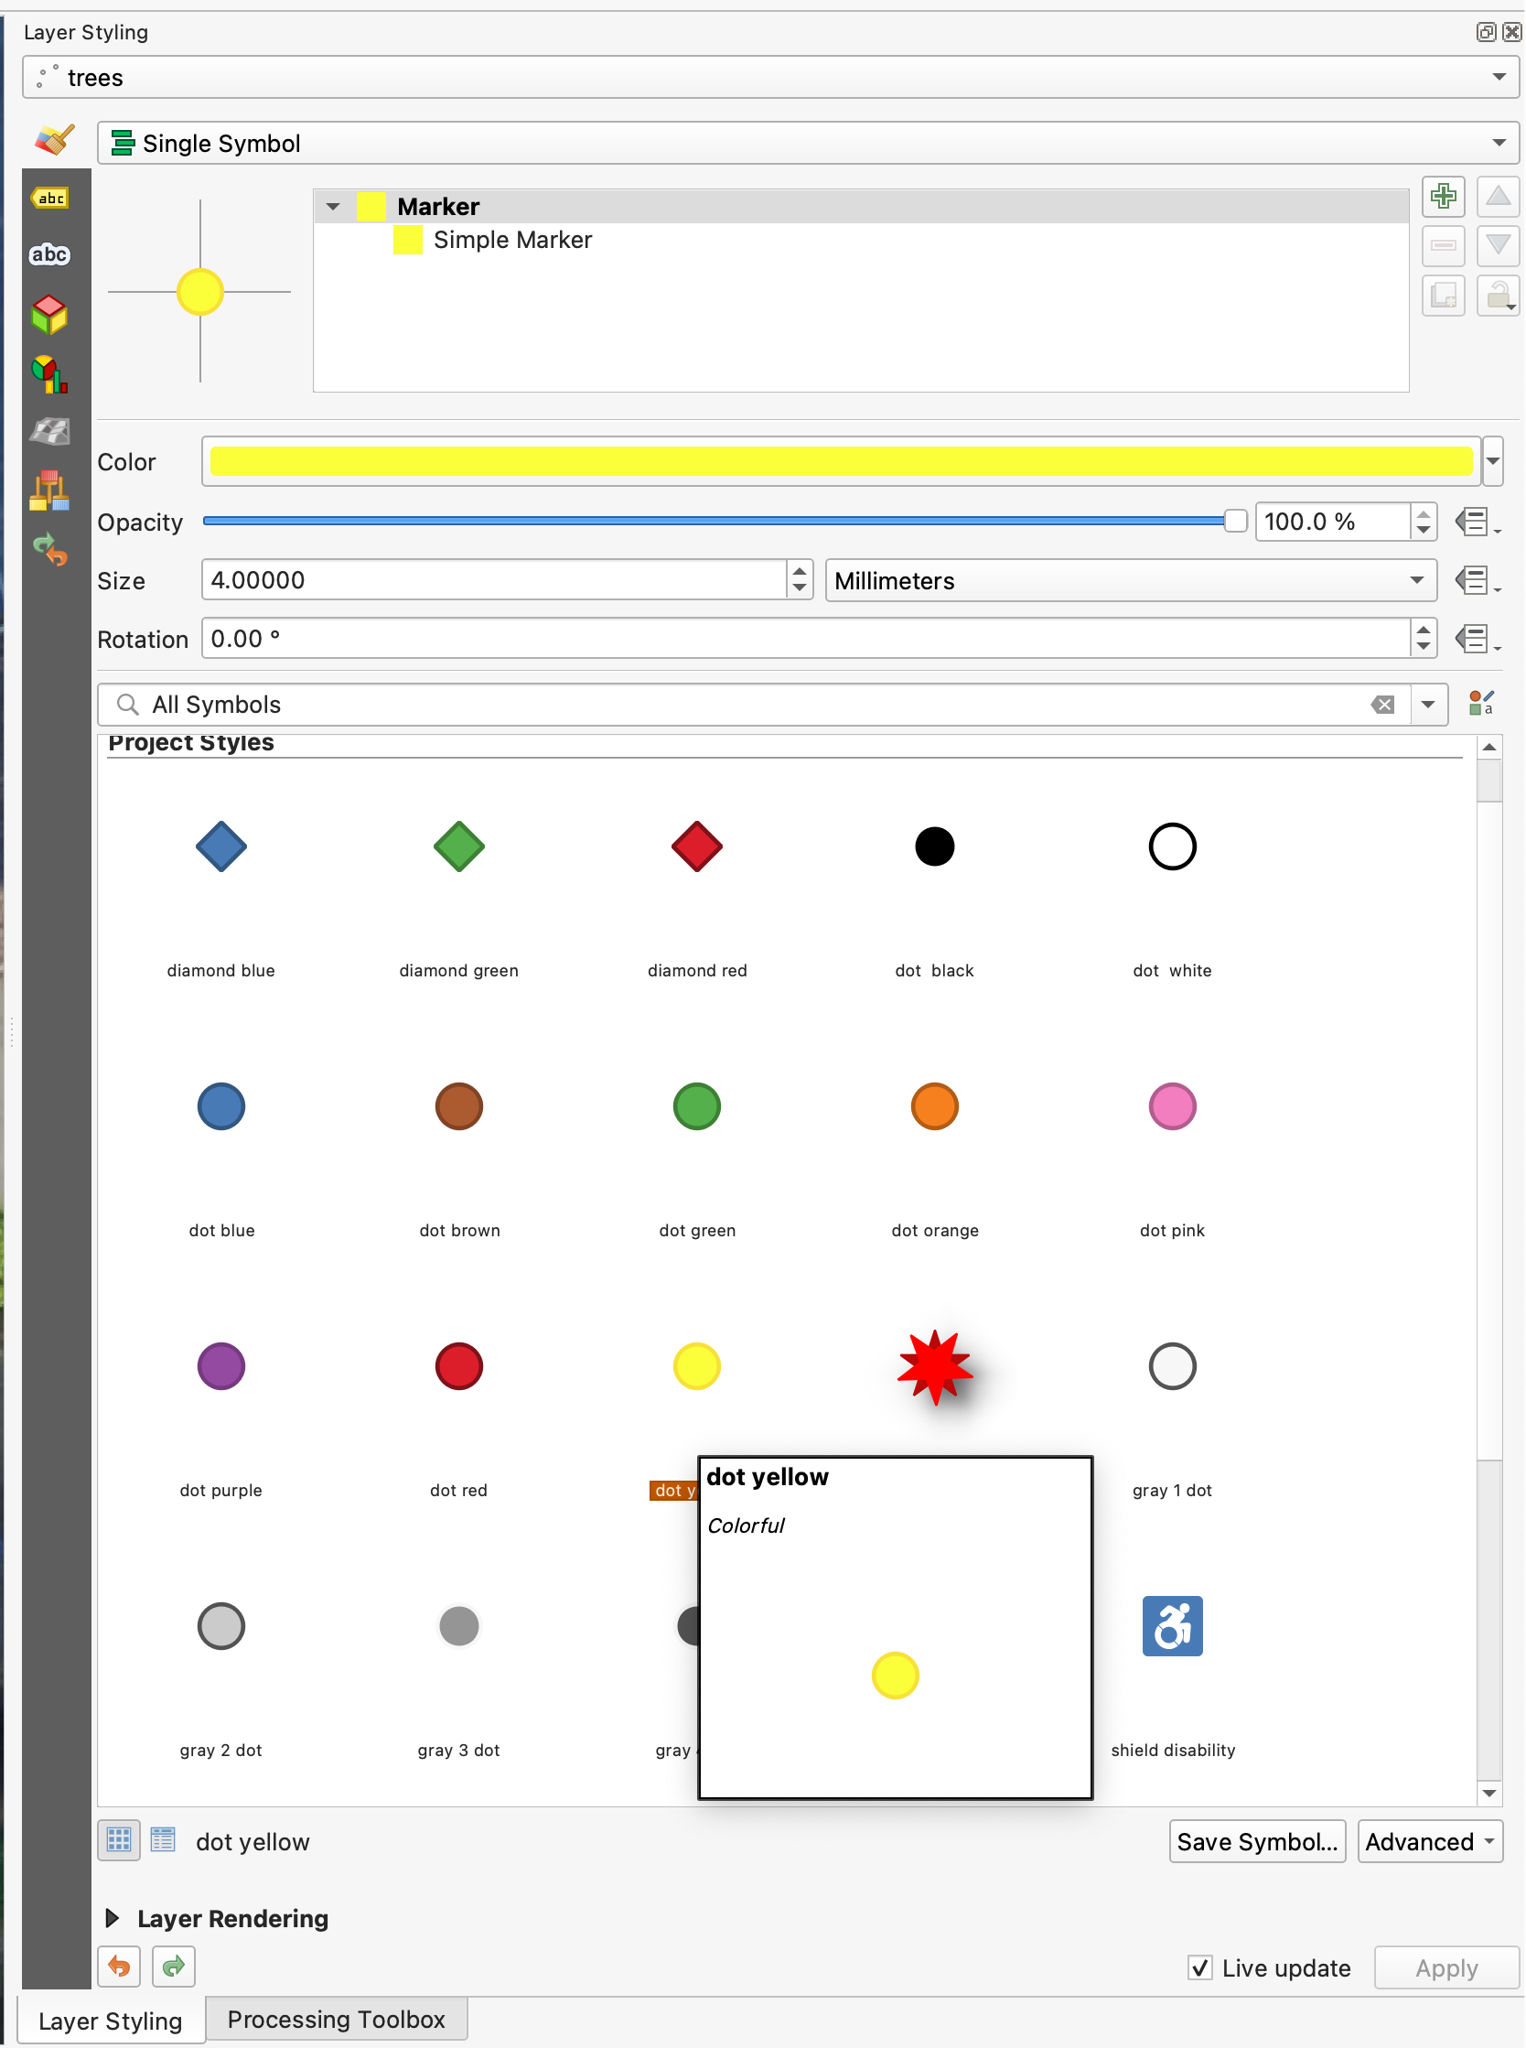
Task: Open the Millimeters unit dropdown
Action: click(1130, 581)
